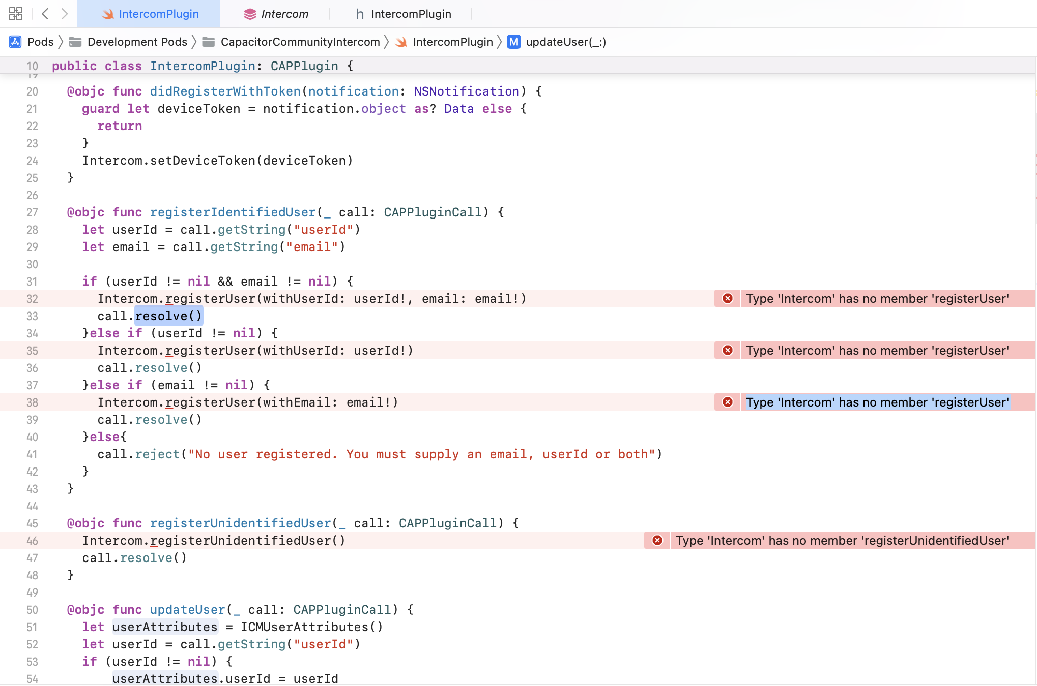Toggle the error badge on line 35
1037x686 pixels.
(x=727, y=350)
